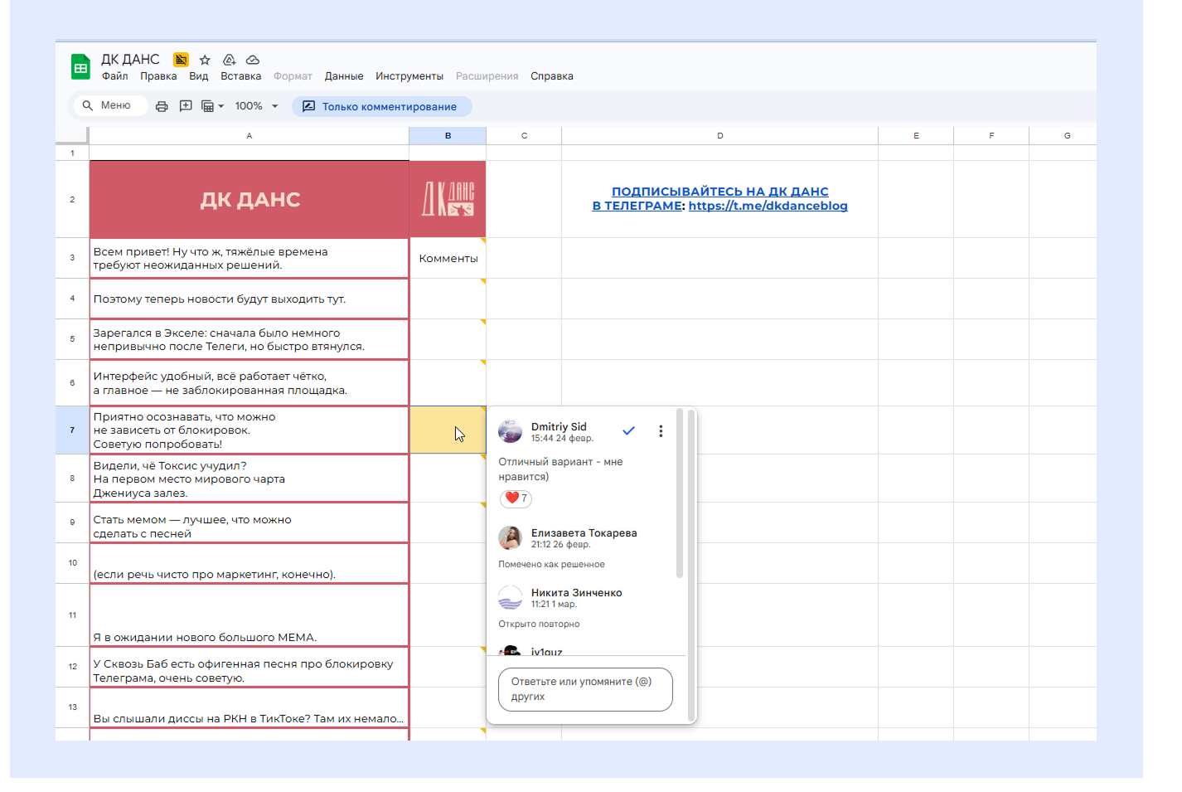The height and width of the screenshot is (792, 1182).
Task: Select the cell Я в ожидании нового большого МЕМА.
Action: pyautogui.click(x=249, y=615)
